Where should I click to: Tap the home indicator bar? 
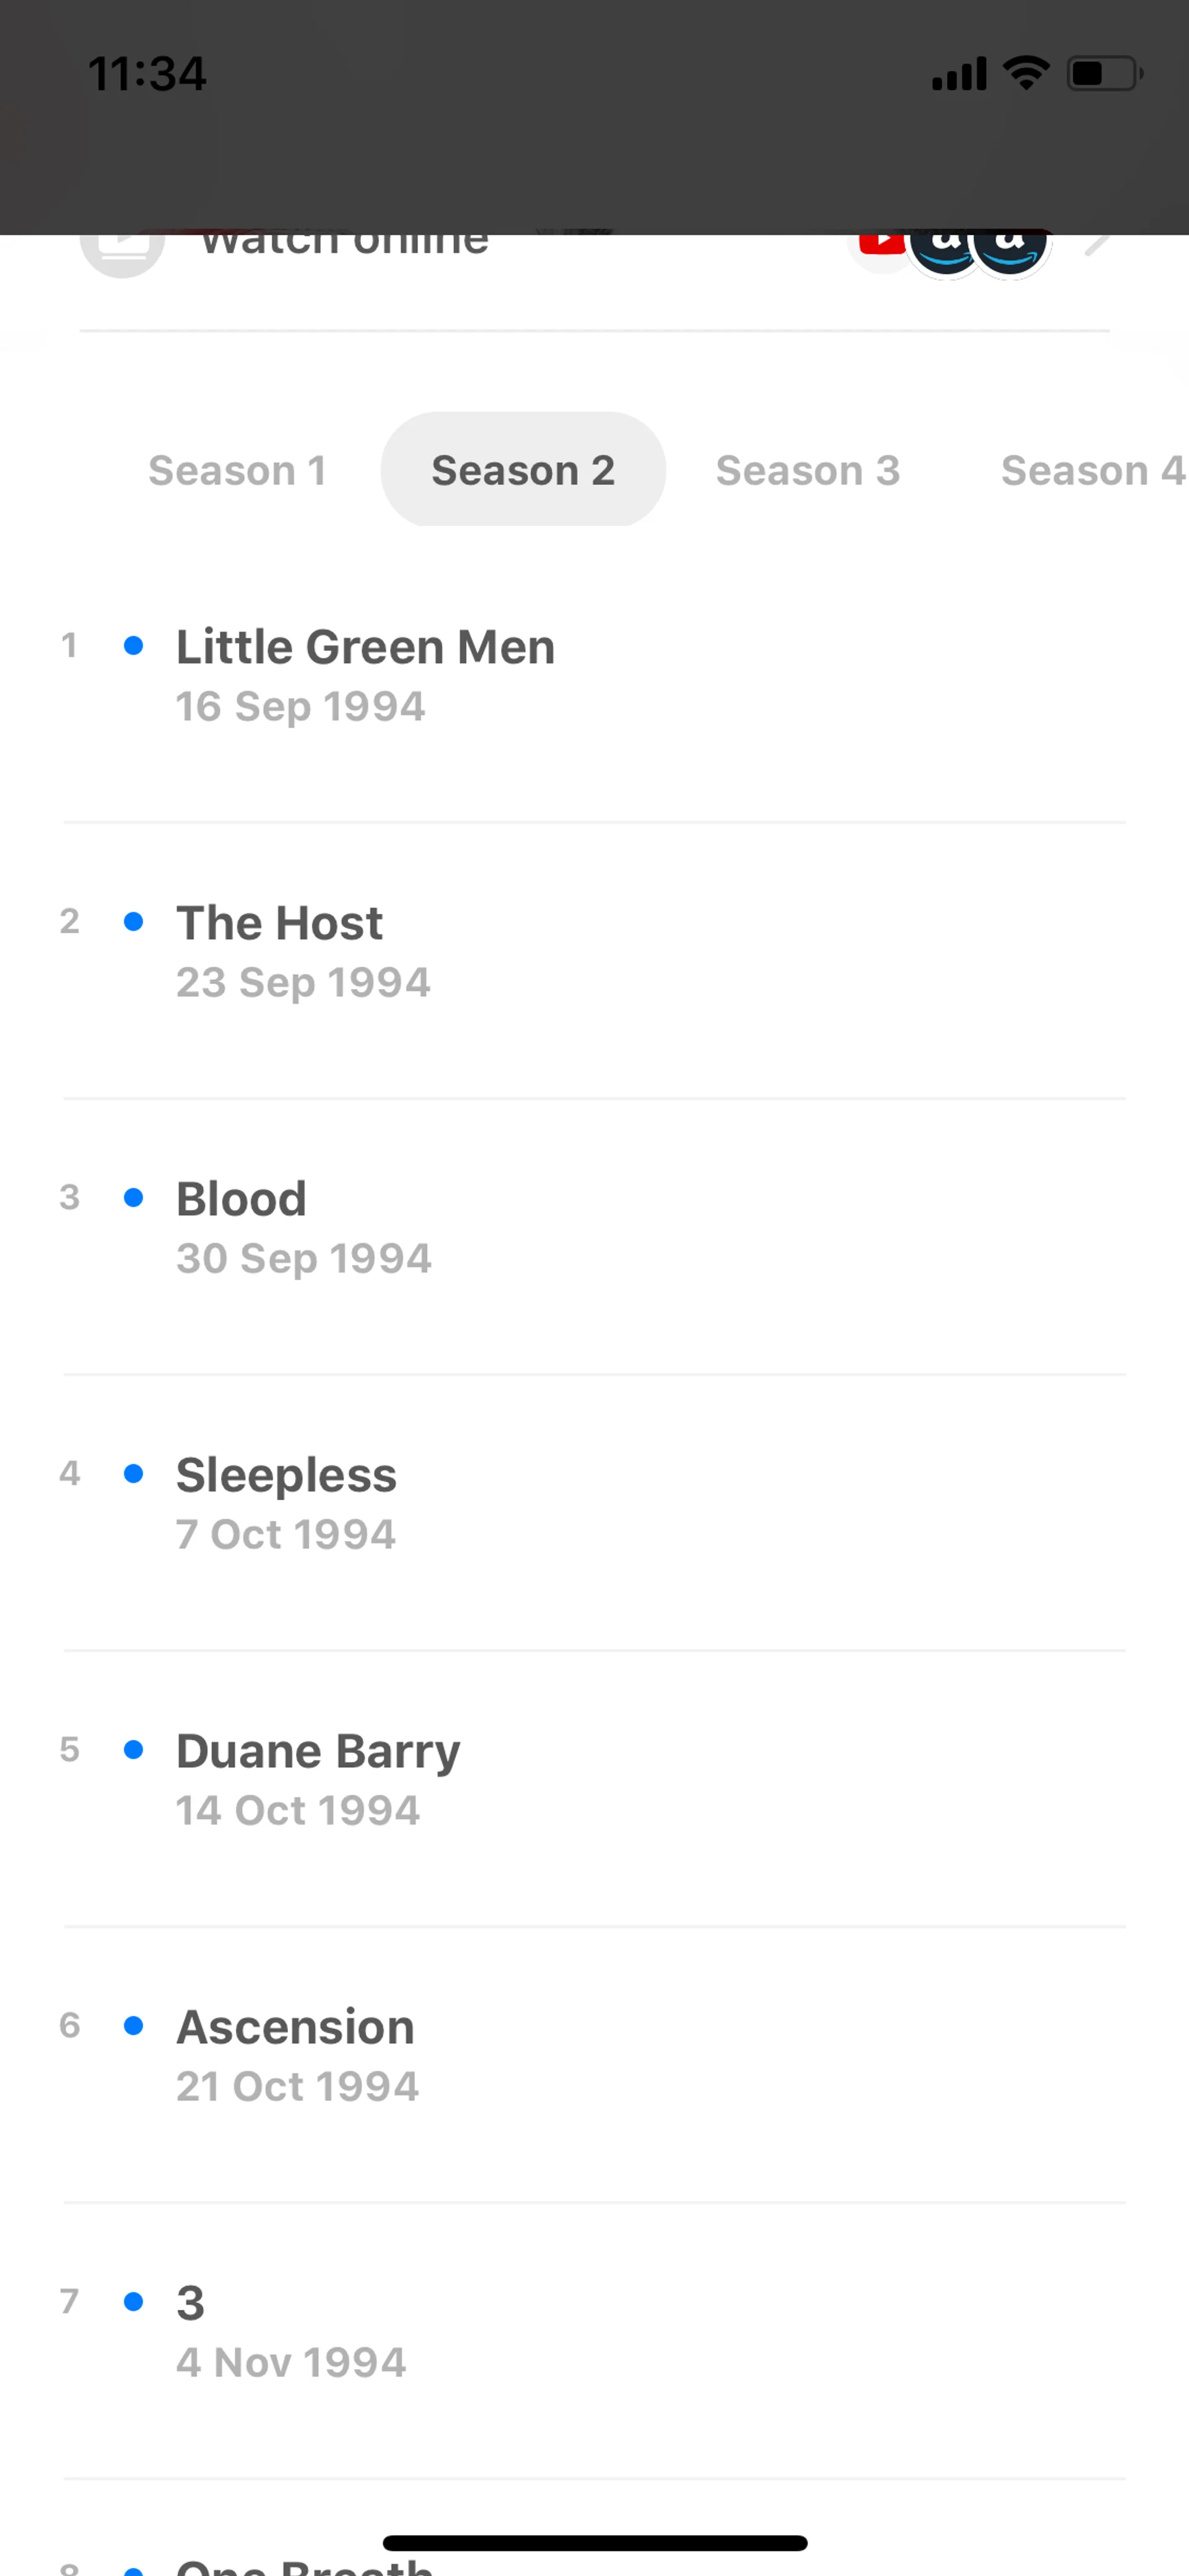click(x=594, y=2543)
